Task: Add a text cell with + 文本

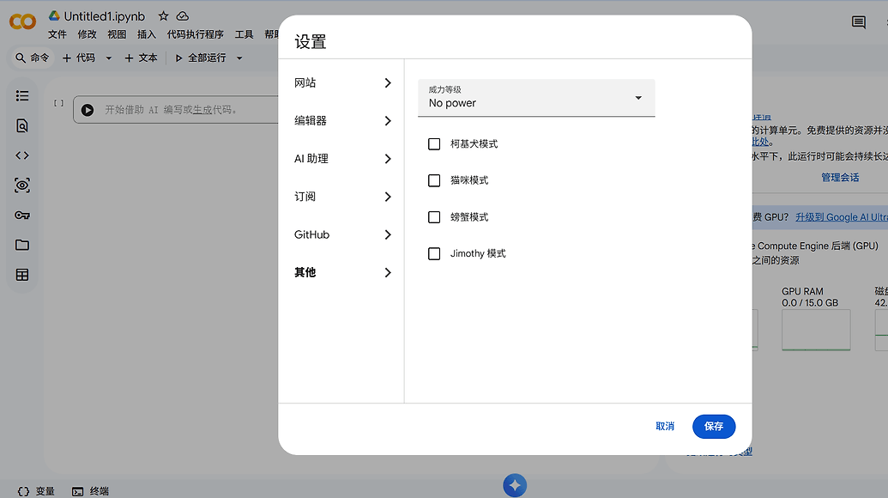Action: point(141,58)
